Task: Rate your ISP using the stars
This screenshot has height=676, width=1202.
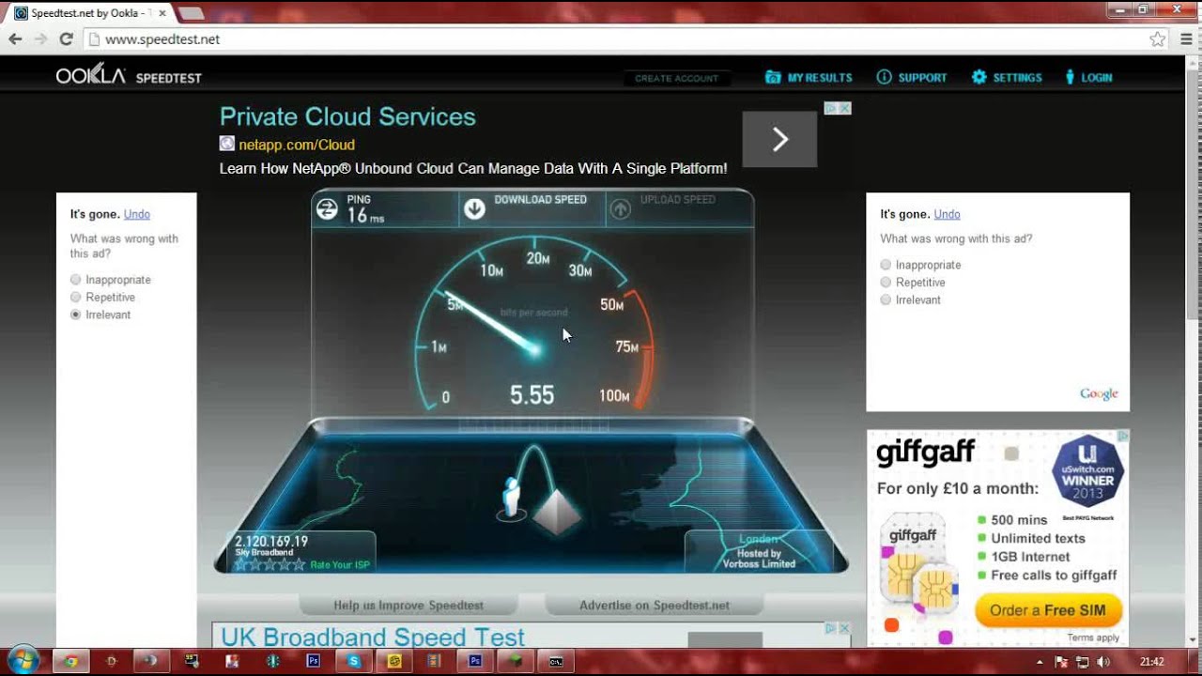Action: 270,564
